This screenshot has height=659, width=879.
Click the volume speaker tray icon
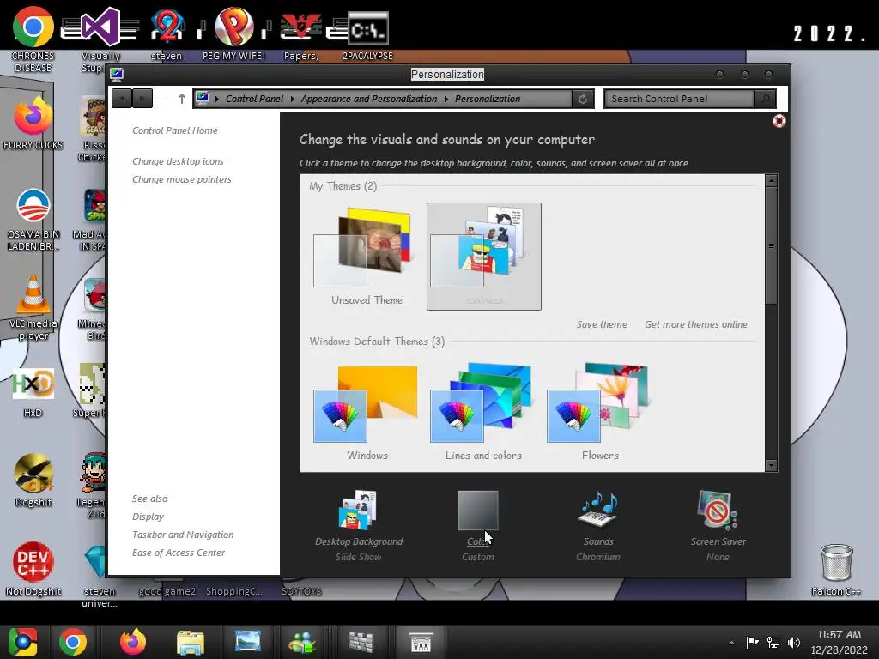pos(794,642)
